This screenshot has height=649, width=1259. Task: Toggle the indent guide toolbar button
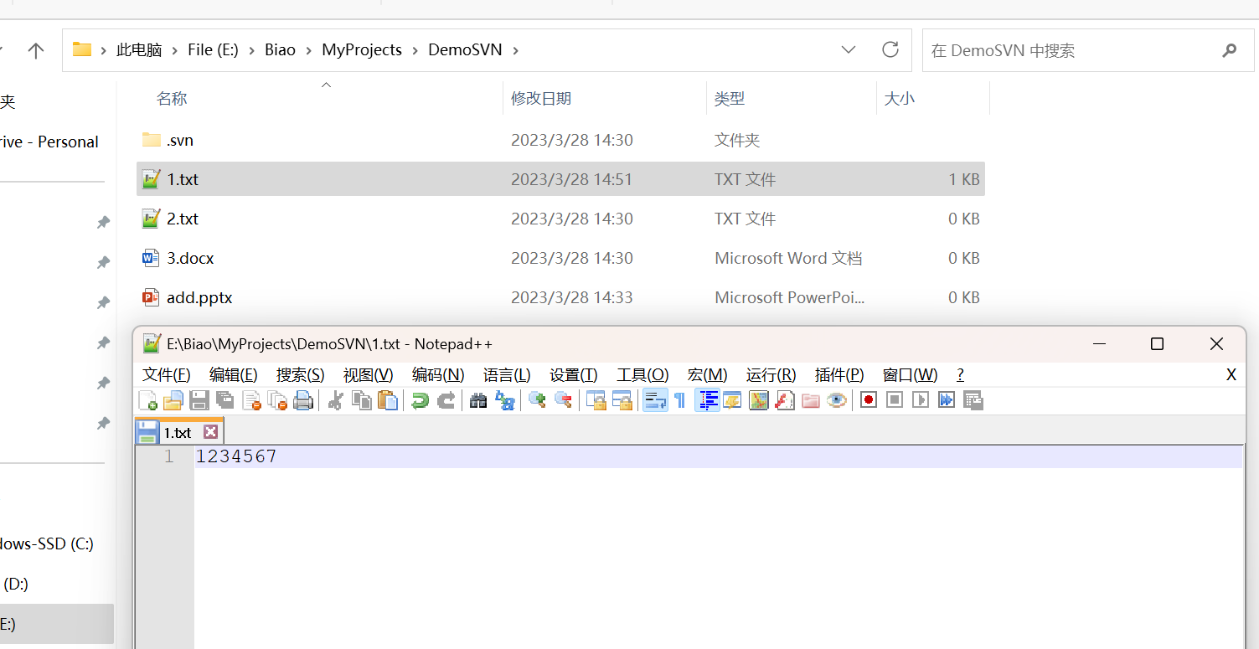coord(707,400)
